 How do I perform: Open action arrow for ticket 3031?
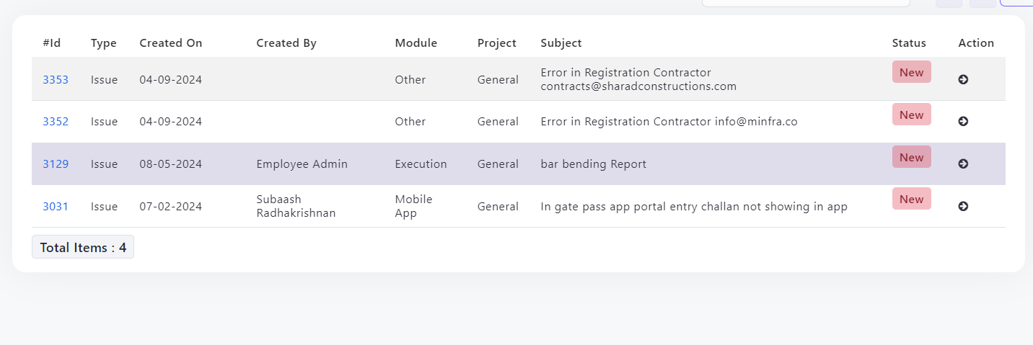click(x=963, y=206)
